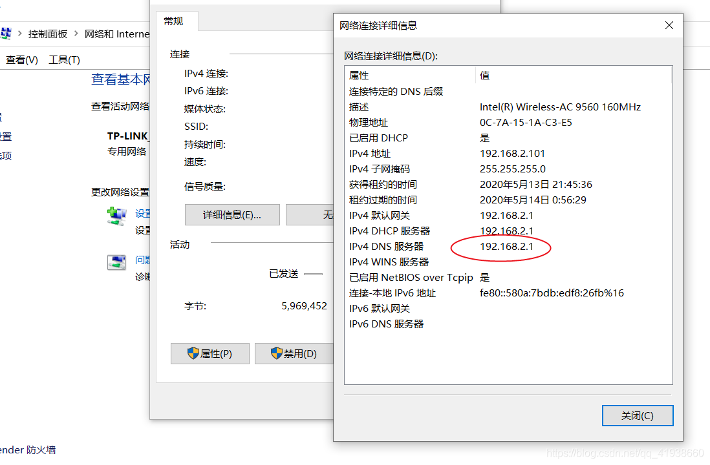Select the 已启用 DHCP row

(x=508, y=138)
